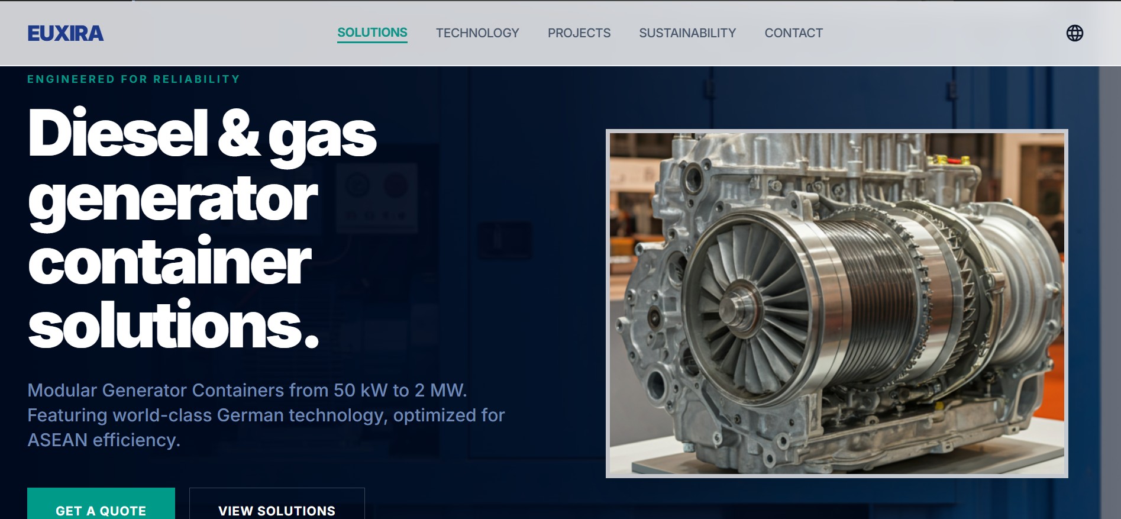Viewport: 1121px width, 519px height.
Task: Click the 'world-class German technology' text line
Action: point(266,415)
